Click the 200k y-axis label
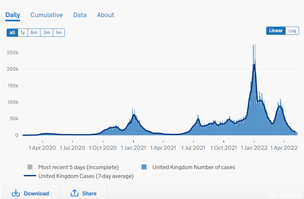Image resolution: width=304 pixels, height=199 pixels. pos(12,69)
